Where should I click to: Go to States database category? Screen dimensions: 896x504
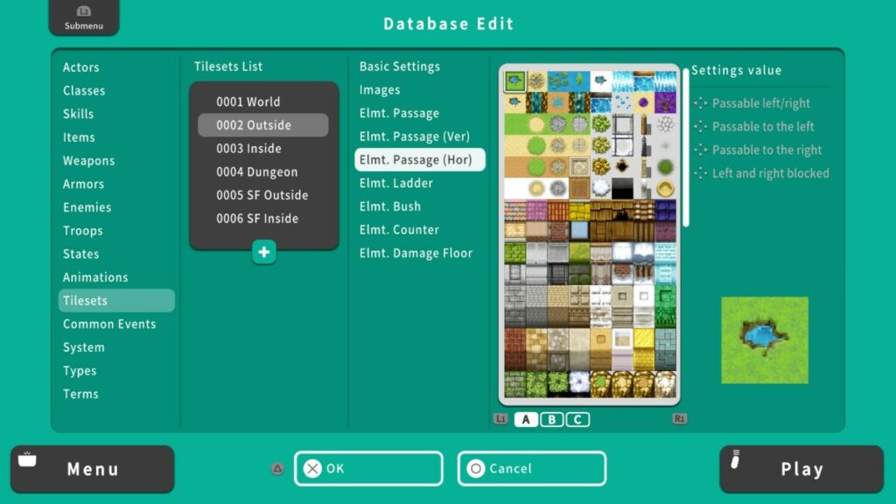pyautogui.click(x=80, y=254)
